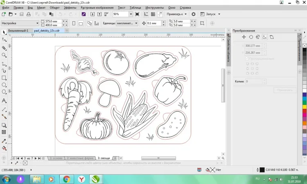This screenshot has width=307, height=184.
Task: Open the zoom level 50% dropdown
Action: pos(131,14)
